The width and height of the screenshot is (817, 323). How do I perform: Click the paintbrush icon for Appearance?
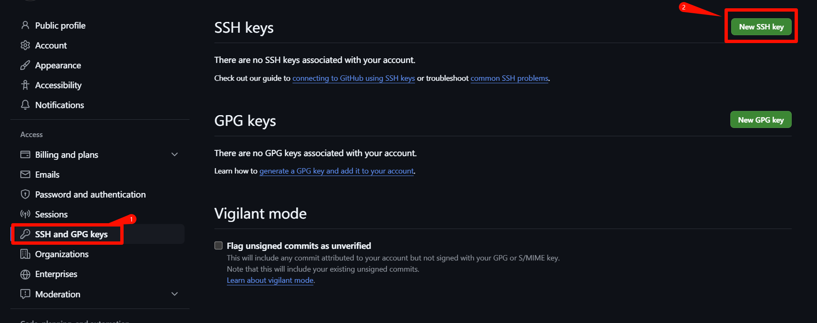click(25, 65)
